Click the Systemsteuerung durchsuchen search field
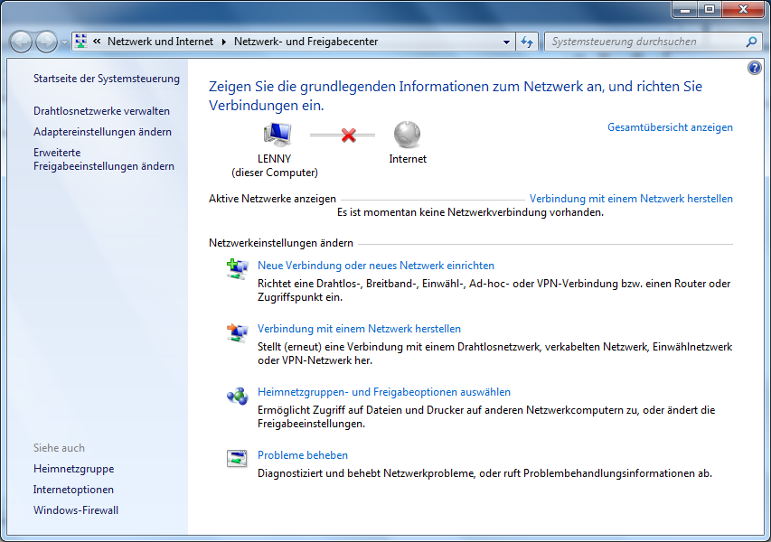Image resolution: width=771 pixels, height=542 pixels. coord(646,42)
